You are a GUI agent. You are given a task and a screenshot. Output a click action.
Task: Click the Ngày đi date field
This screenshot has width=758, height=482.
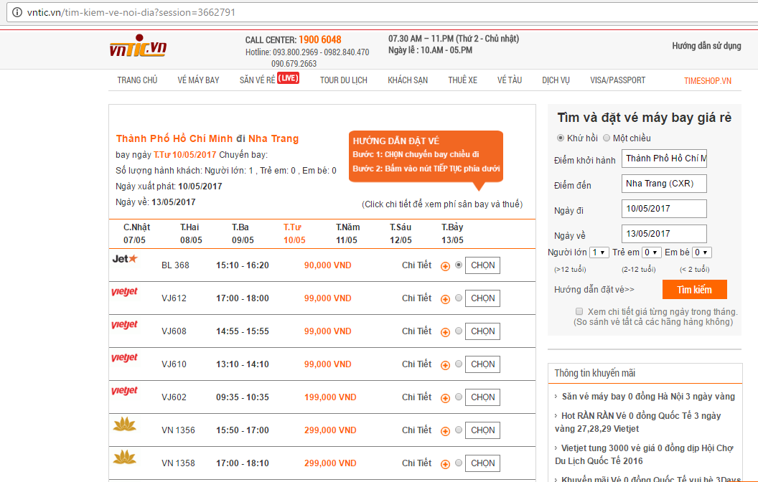coord(664,209)
